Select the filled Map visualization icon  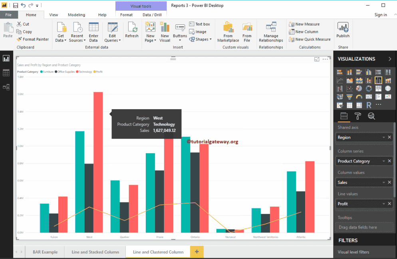pos(340,97)
